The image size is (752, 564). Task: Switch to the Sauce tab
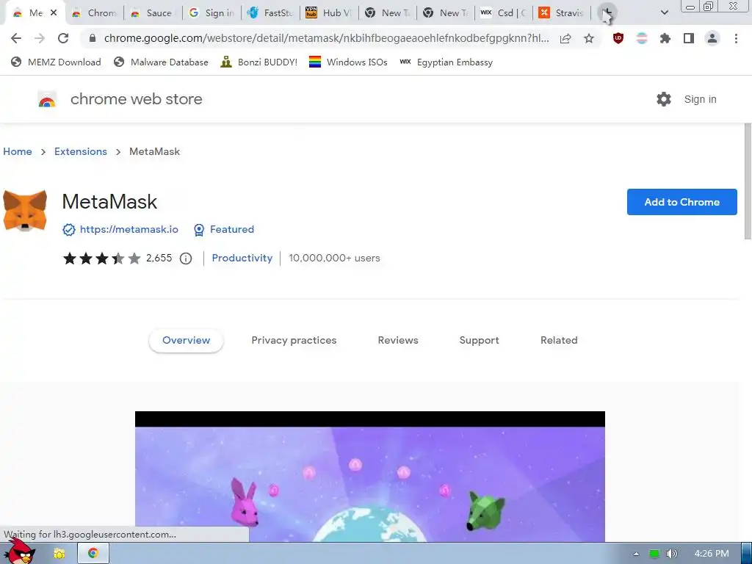click(x=153, y=13)
